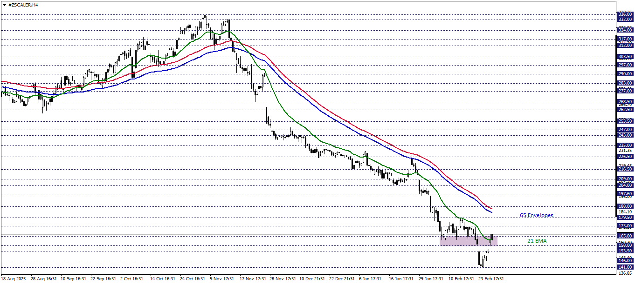The width and height of the screenshot is (635, 284).
Task: Click the 173.00 price level label
Action: [625, 226]
